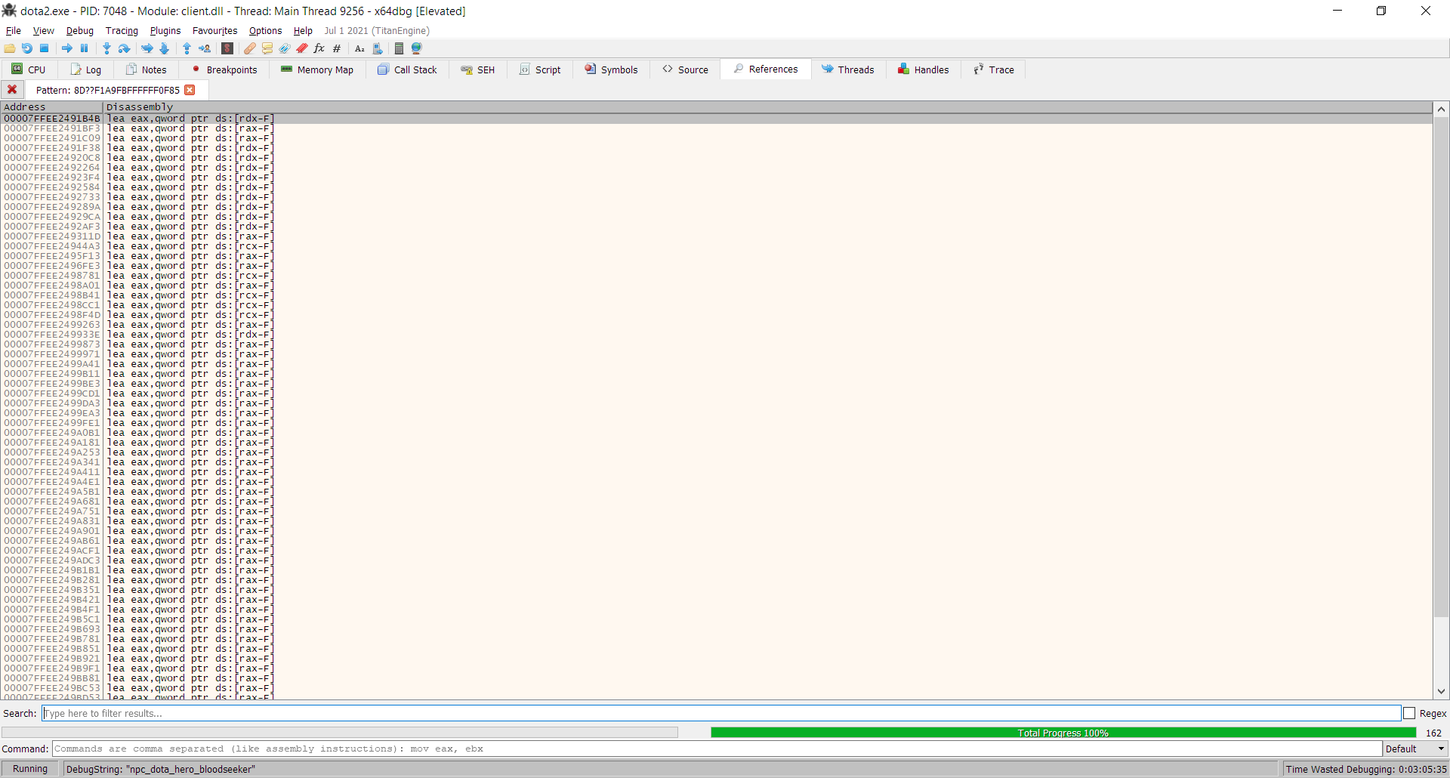
Task: Open the Tracing menu
Action: [x=122, y=31]
